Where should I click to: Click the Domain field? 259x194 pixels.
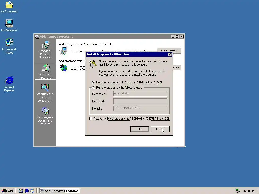(140, 108)
